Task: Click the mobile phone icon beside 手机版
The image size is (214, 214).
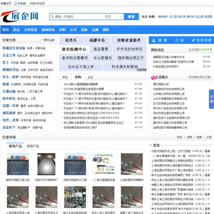Action: point(15,4)
